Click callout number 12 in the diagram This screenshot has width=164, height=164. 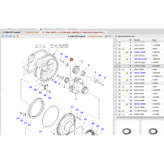29,125
